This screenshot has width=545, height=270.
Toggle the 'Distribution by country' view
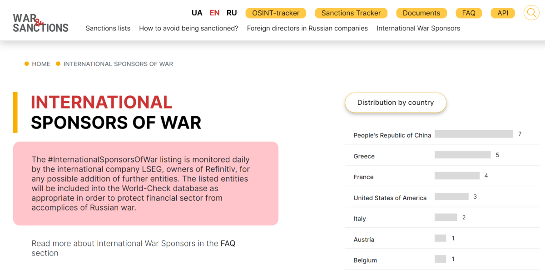(395, 103)
